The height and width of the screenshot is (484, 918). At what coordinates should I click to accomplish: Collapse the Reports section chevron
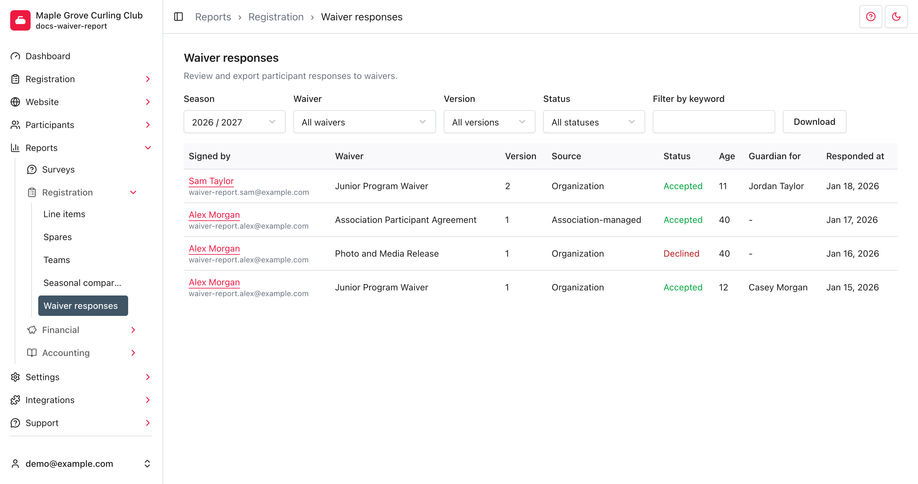(148, 148)
